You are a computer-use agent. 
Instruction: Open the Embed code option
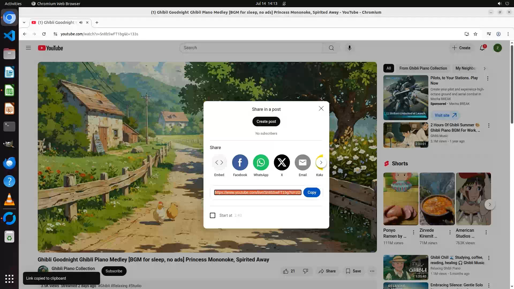tap(219, 162)
